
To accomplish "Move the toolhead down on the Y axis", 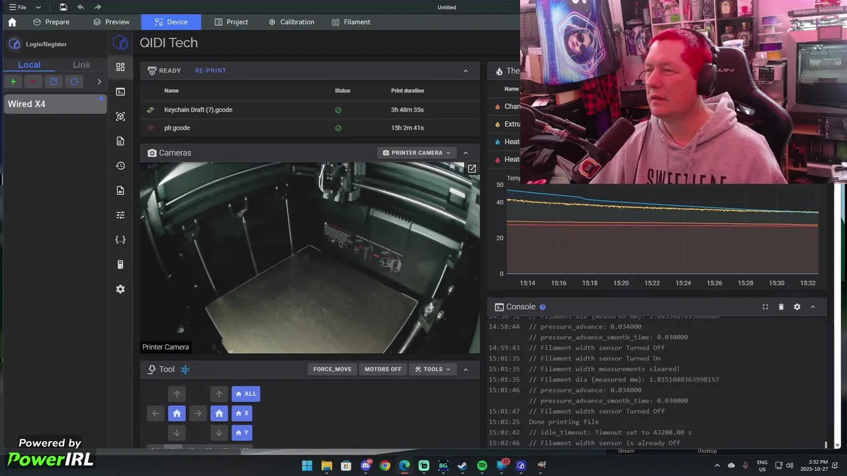I will click(177, 433).
